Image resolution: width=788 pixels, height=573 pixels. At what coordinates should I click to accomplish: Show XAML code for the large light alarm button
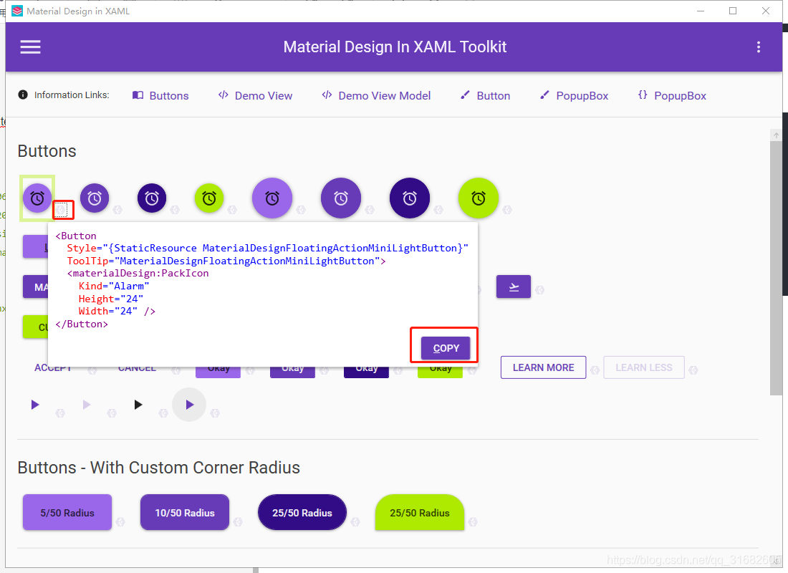[301, 210]
